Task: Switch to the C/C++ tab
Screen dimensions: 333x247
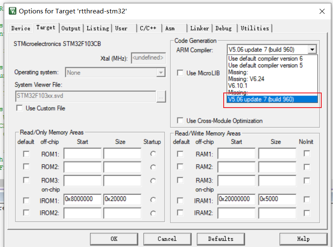Action: (x=149, y=28)
